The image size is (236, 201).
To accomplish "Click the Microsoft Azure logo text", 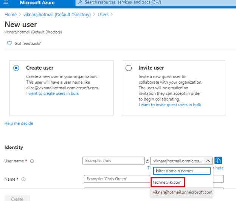I will pyautogui.click(x=37, y=3).
